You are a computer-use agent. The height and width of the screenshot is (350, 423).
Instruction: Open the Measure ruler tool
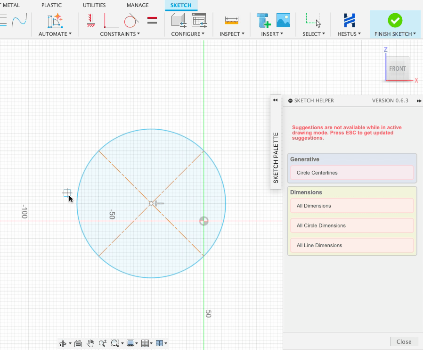pyautogui.click(x=232, y=20)
